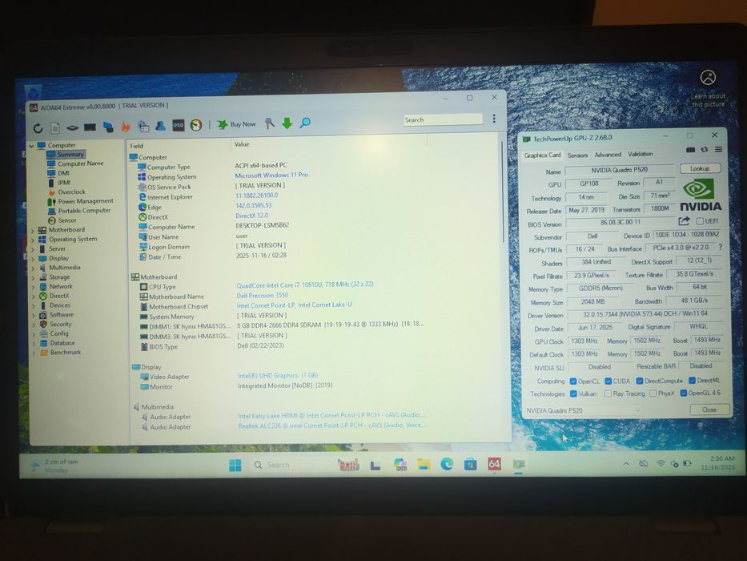Click the blue user silhouette toolbar icon
Screen dimensions: 747x561
(x=161, y=126)
